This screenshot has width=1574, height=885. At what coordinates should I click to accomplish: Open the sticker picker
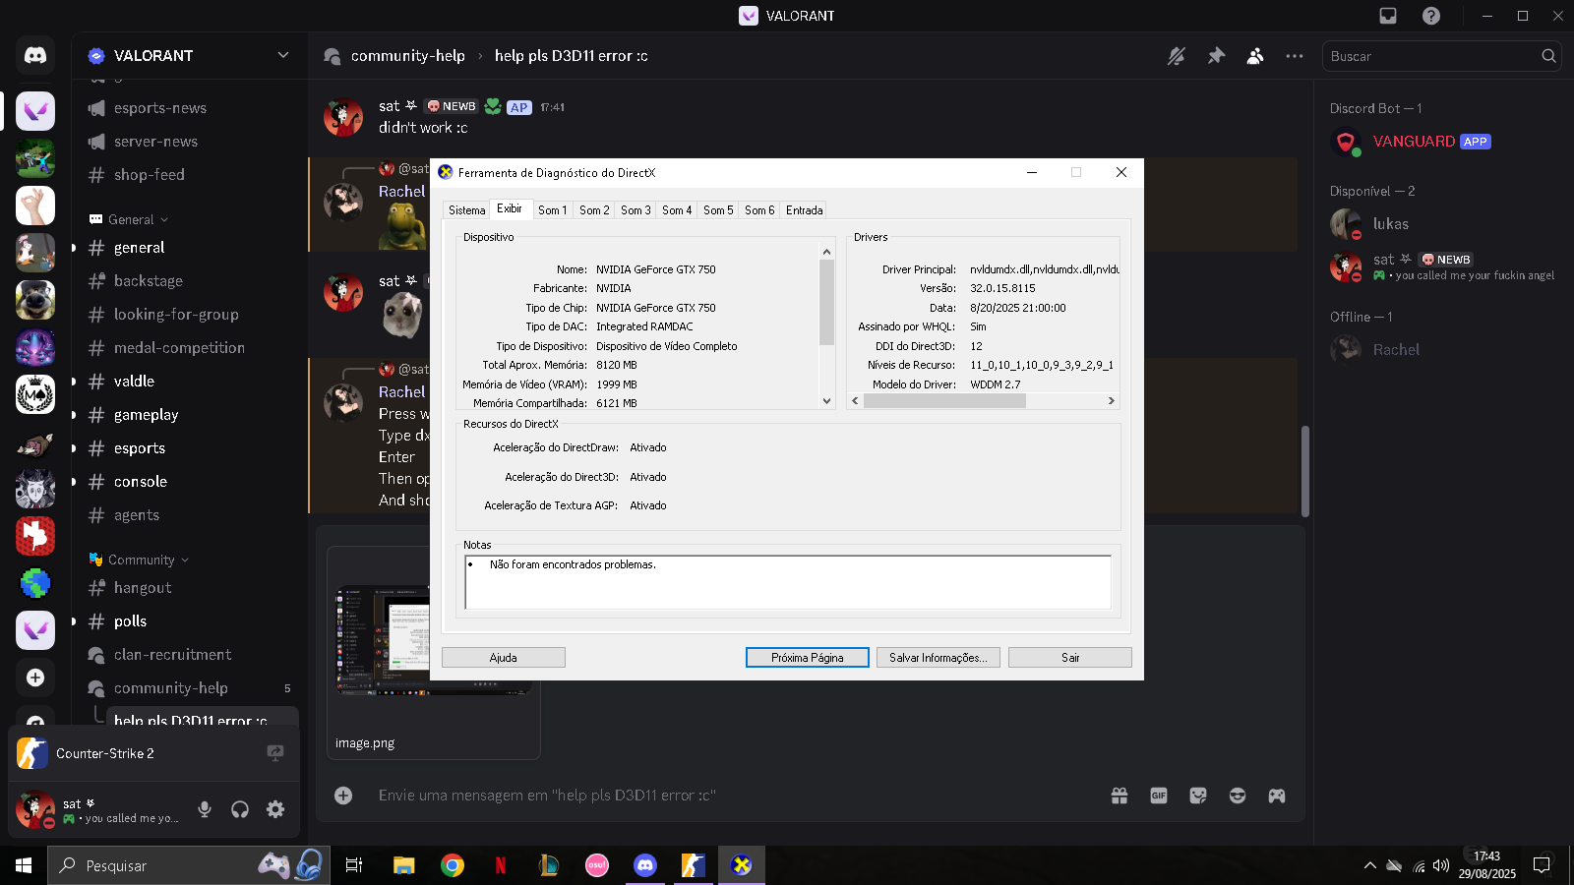[1198, 796]
